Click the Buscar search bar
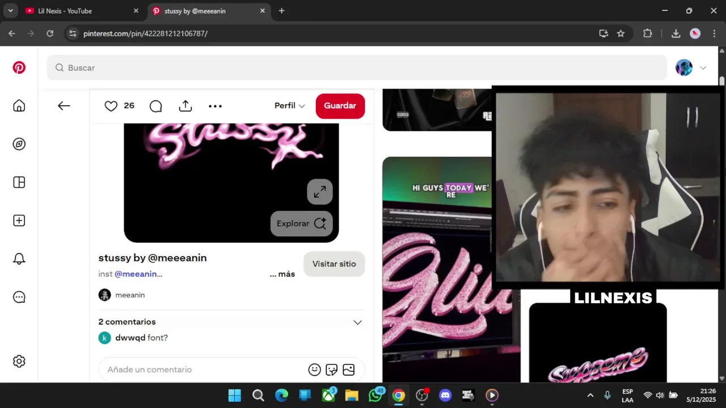 (x=357, y=68)
